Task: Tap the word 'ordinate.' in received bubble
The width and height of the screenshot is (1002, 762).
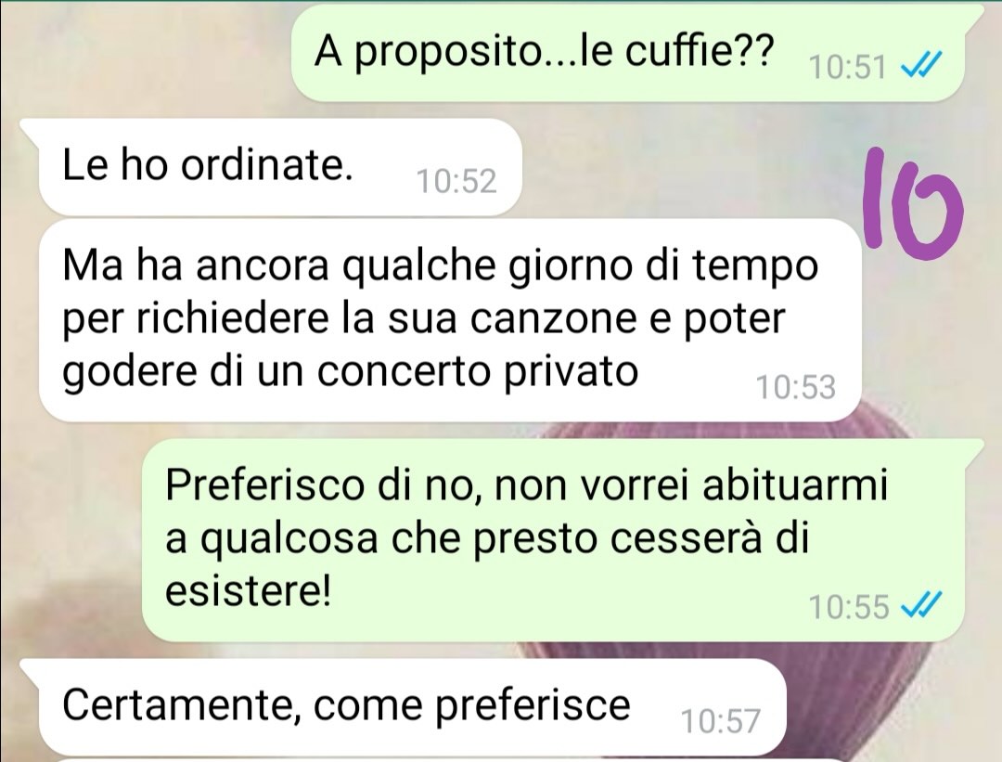Action: click(x=266, y=165)
